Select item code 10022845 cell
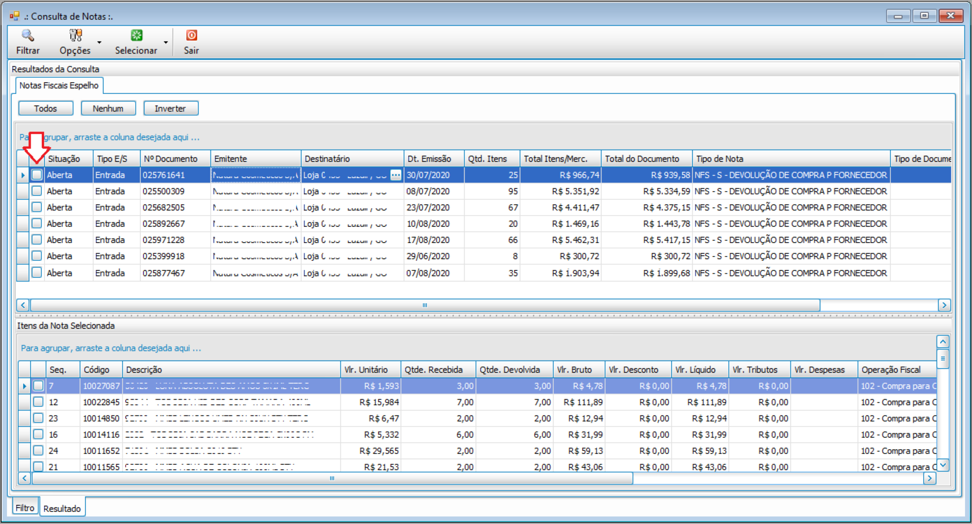The image size is (972, 524). tap(101, 402)
